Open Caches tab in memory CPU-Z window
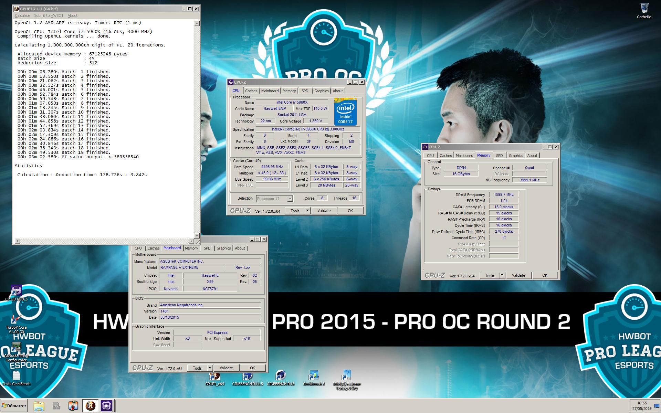The image size is (661, 413). coord(446,156)
